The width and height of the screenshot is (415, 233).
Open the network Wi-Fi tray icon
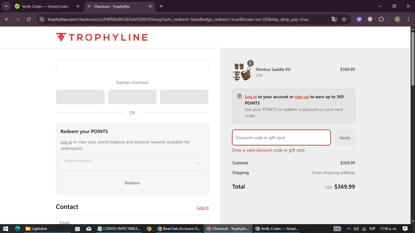364,229
